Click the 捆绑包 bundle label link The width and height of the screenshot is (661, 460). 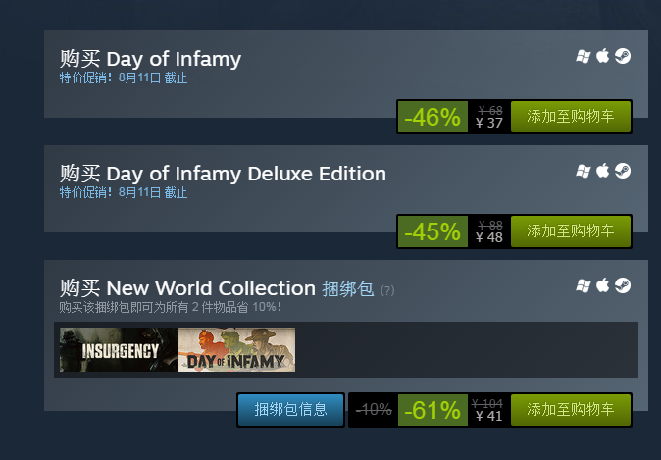(x=347, y=288)
